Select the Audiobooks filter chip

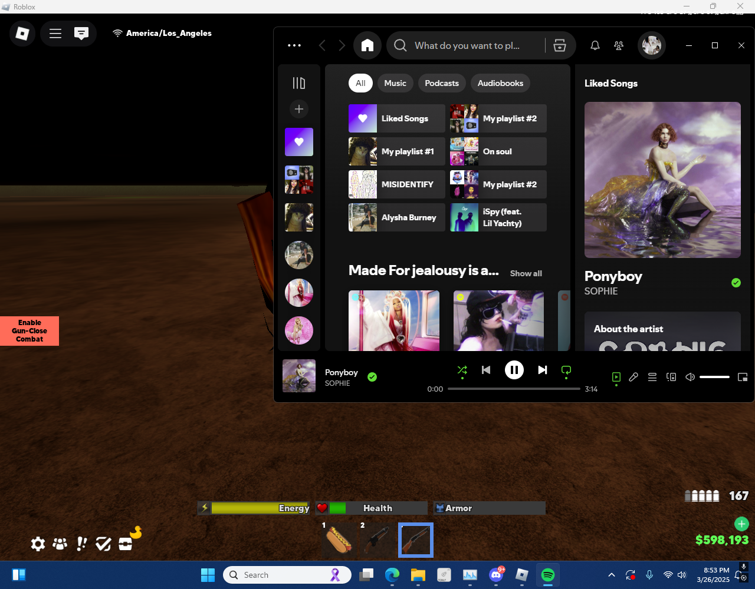click(x=500, y=83)
